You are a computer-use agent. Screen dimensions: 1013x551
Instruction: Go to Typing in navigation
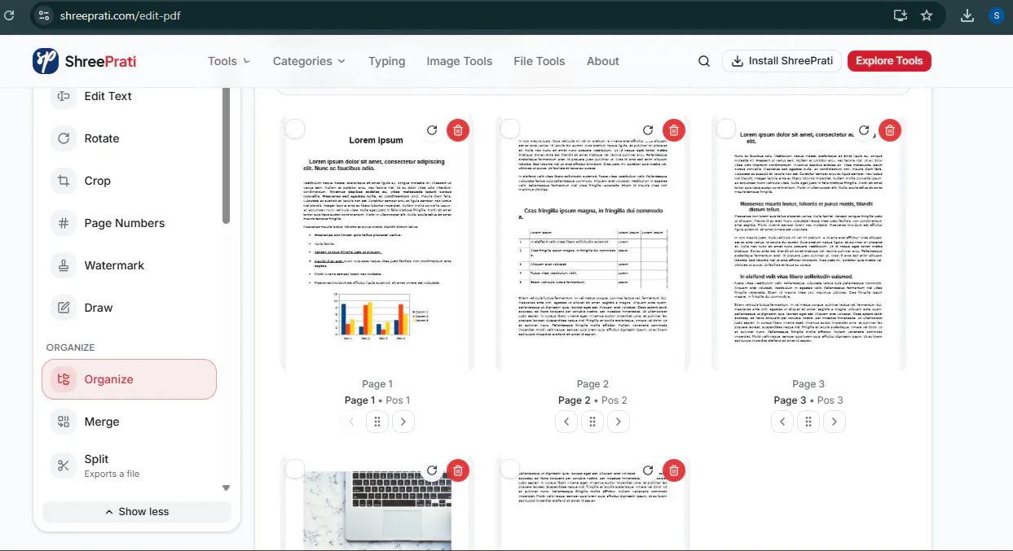pos(386,61)
